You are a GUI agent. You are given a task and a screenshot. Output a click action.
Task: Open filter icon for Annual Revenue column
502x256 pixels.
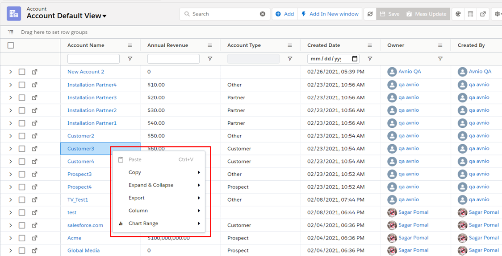[210, 59]
